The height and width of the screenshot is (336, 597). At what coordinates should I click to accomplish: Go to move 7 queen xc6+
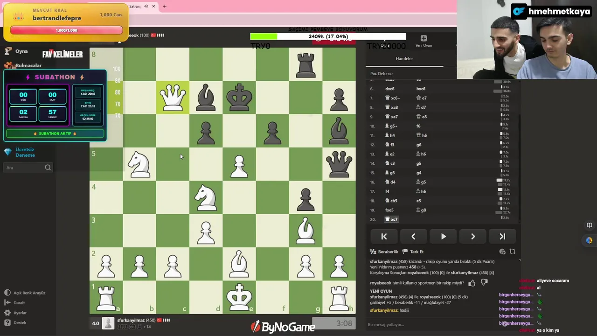pyautogui.click(x=392, y=98)
